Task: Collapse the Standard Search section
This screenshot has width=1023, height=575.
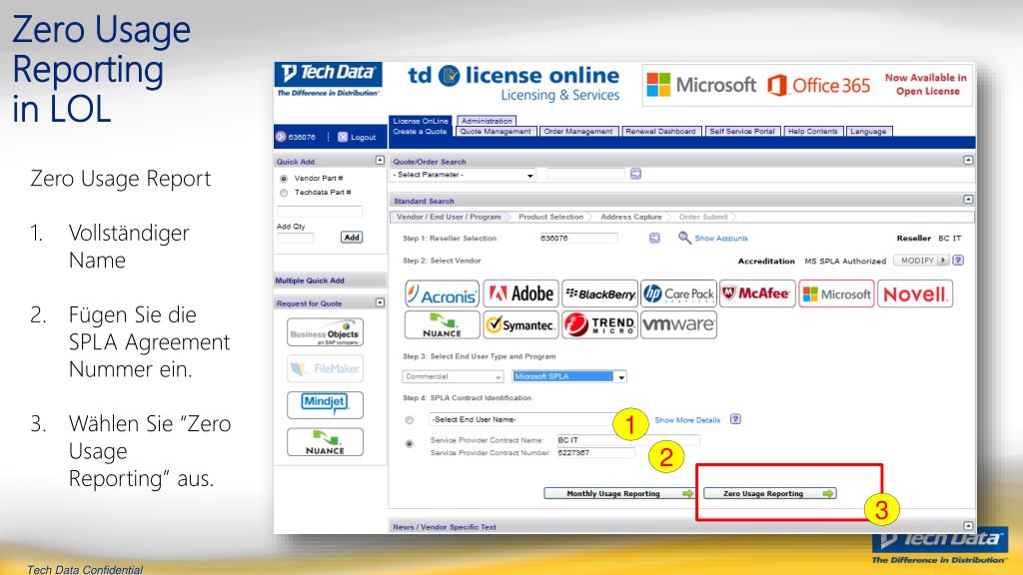Action: click(968, 200)
